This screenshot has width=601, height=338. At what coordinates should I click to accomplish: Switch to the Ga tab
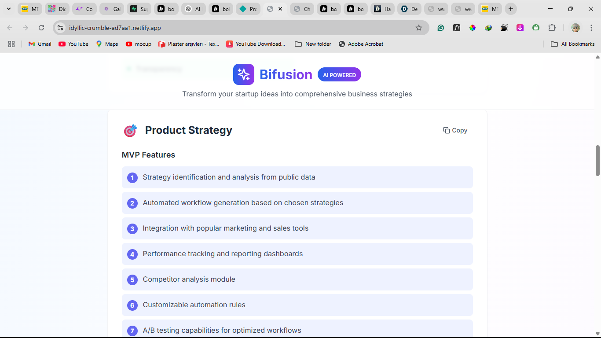(x=112, y=9)
